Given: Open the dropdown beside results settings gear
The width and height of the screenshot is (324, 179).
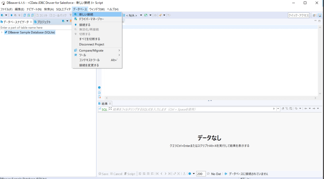Looking at the screenshot, I should pyautogui.click(x=194, y=174).
